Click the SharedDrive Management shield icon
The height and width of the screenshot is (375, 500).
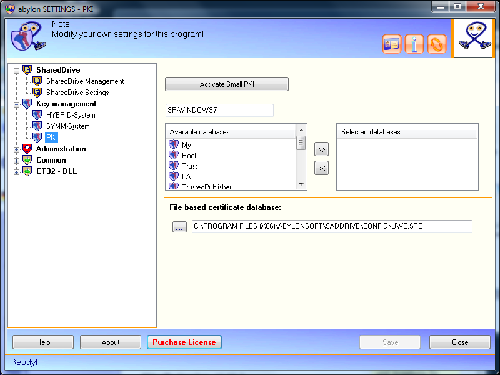(x=37, y=81)
